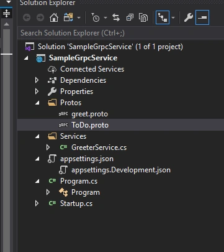Click the Program class icon
Image resolution: width=224 pixels, height=252 pixels.
(x=63, y=192)
